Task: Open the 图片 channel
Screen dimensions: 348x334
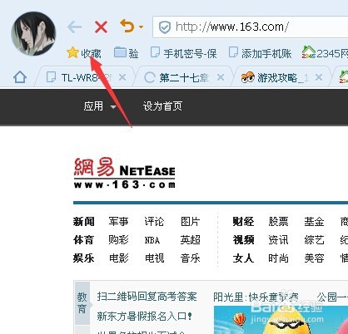Action: [x=190, y=222]
